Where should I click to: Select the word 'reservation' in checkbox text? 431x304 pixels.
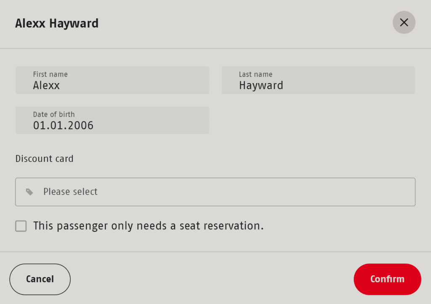pos(233,226)
